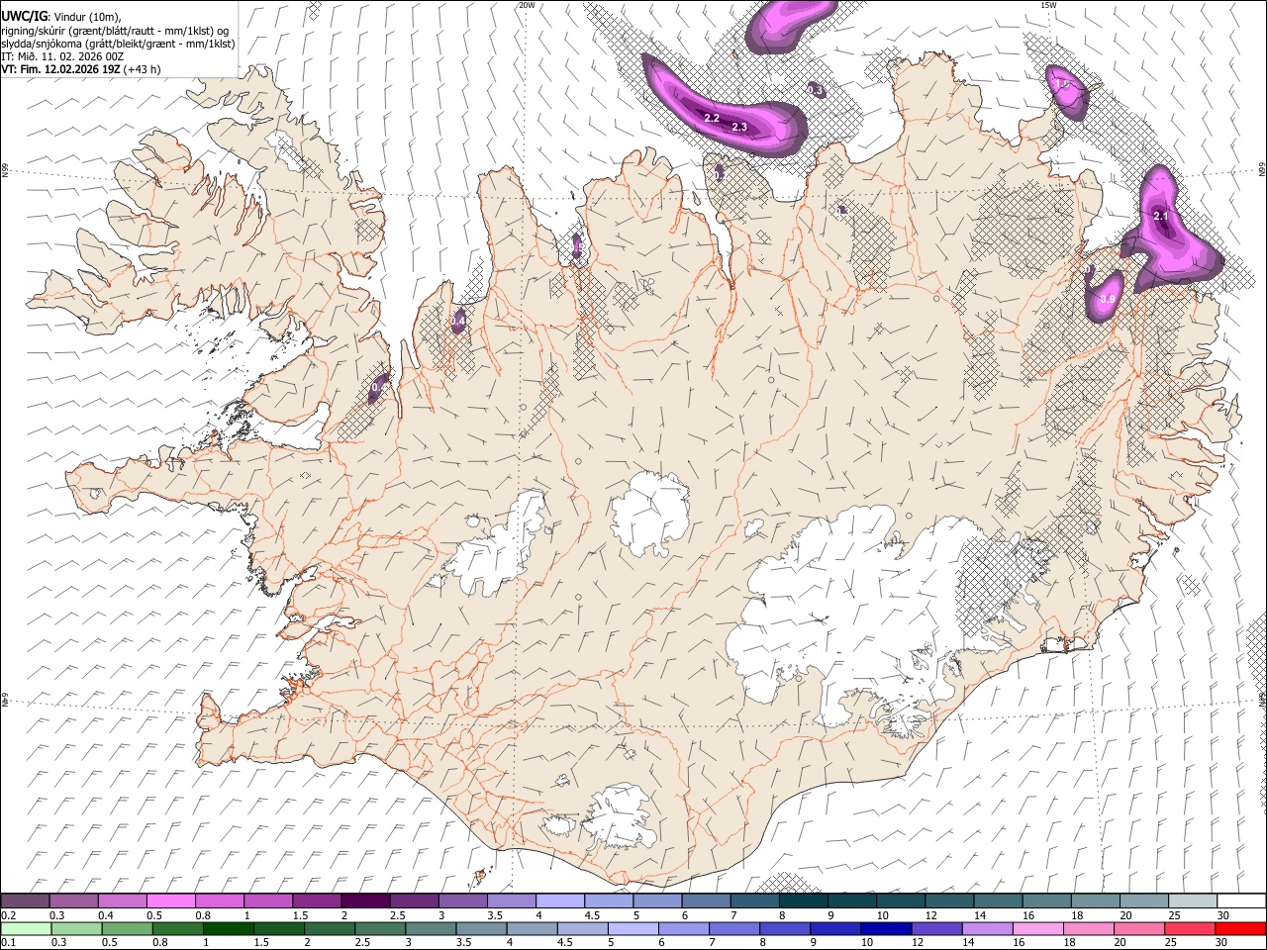Select the navy blue swatch labeled 10 in rain legend
Screen dimensions: 1267x950
(884, 929)
